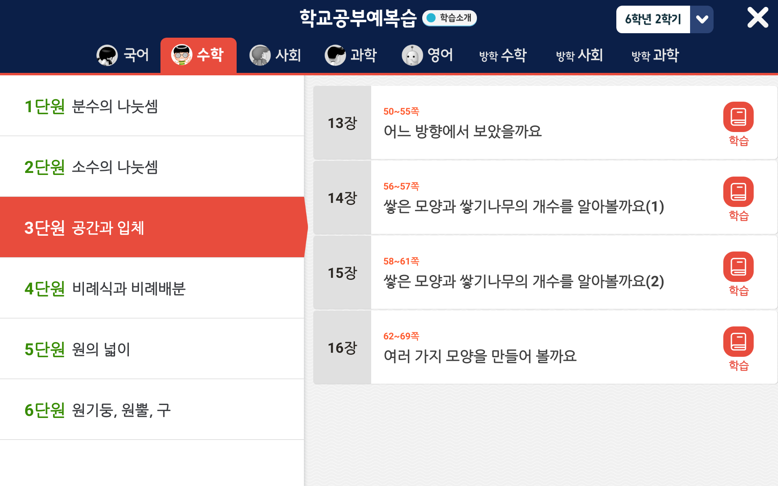The image size is (778, 486).
Task: Open the study book icon for chapter 13
Action: [x=738, y=117]
